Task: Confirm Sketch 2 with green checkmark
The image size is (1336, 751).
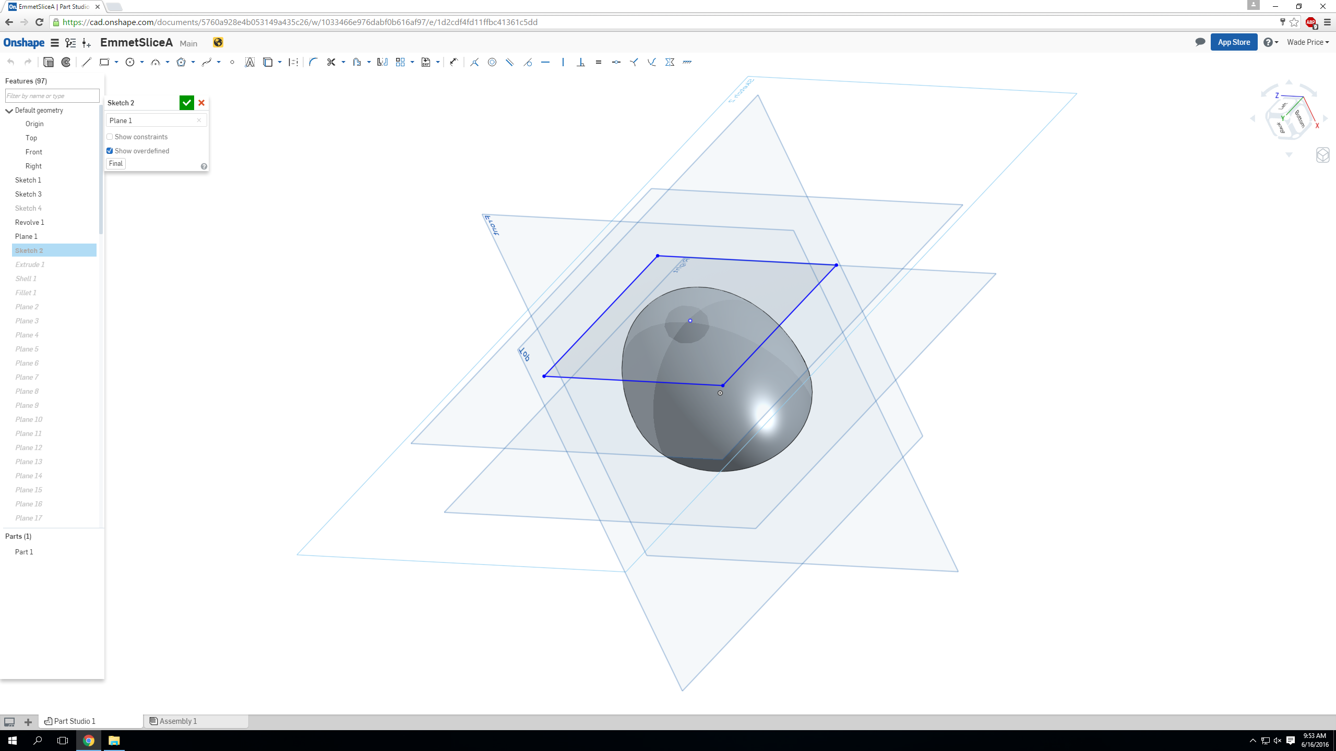Action: pos(186,103)
